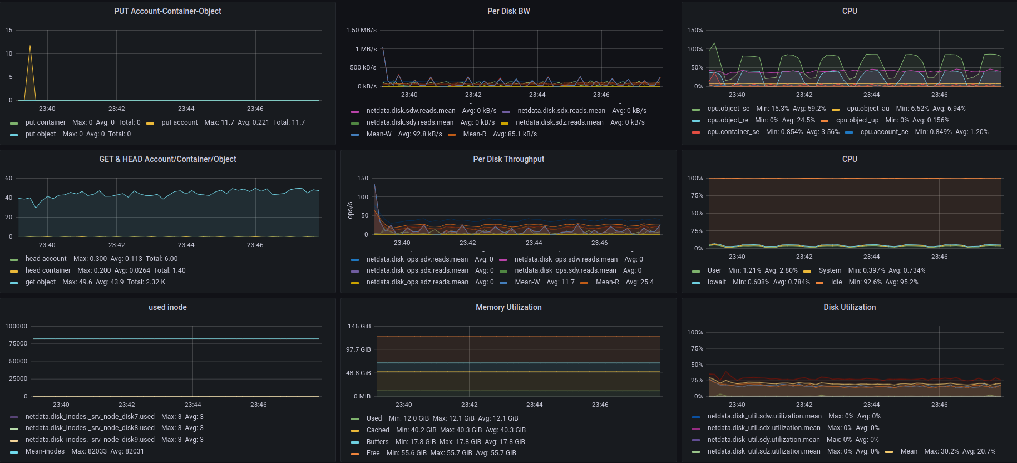The height and width of the screenshot is (463, 1017).
Task: Click the color marker beside Mean-inodes
Action: pos(14,452)
